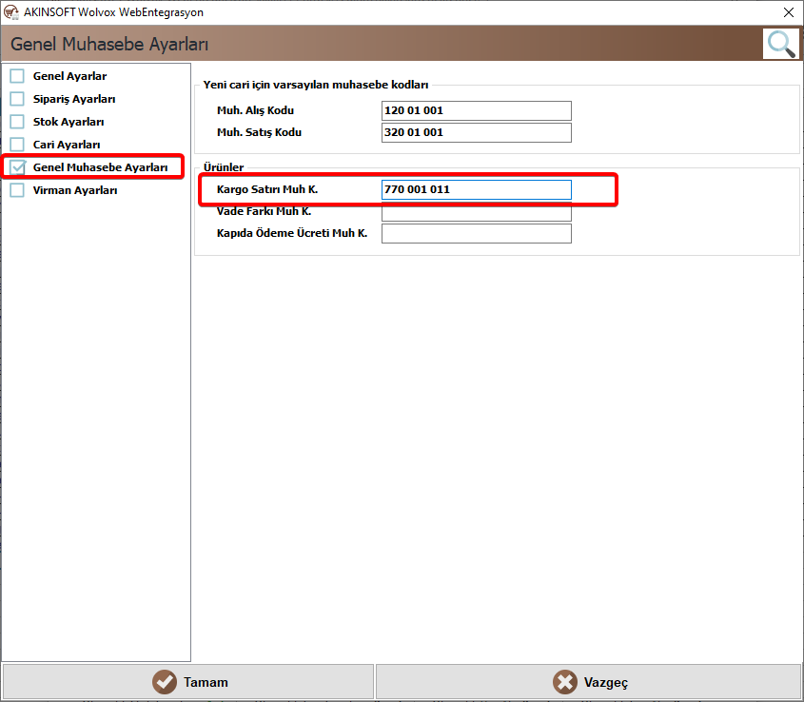Open the Genel Ayarlar section
Viewport: 804px width, 702px height.
(69, 76)
